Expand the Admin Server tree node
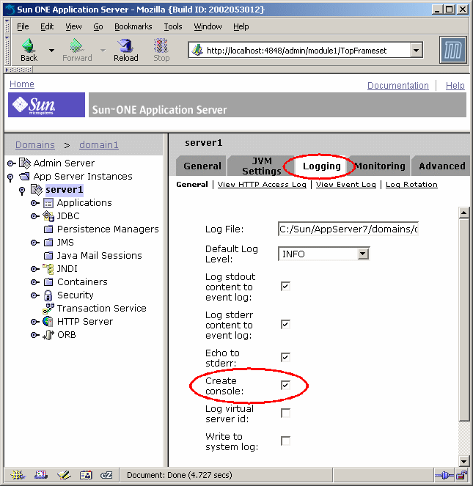Image resolution: width=473 pixels, height=486 pixels. (x=12, y=163)
